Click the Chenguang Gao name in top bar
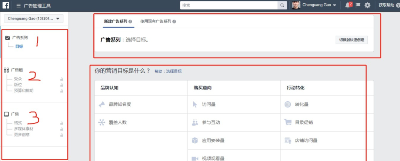 317,5
